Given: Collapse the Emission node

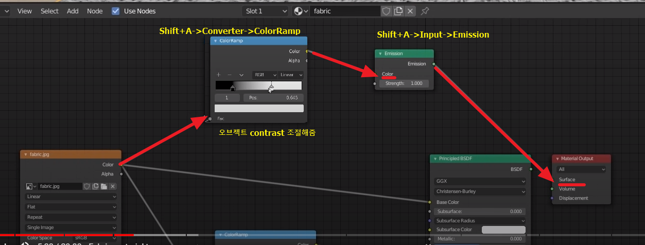Looking at the screenshot, I should pos(380,54).
